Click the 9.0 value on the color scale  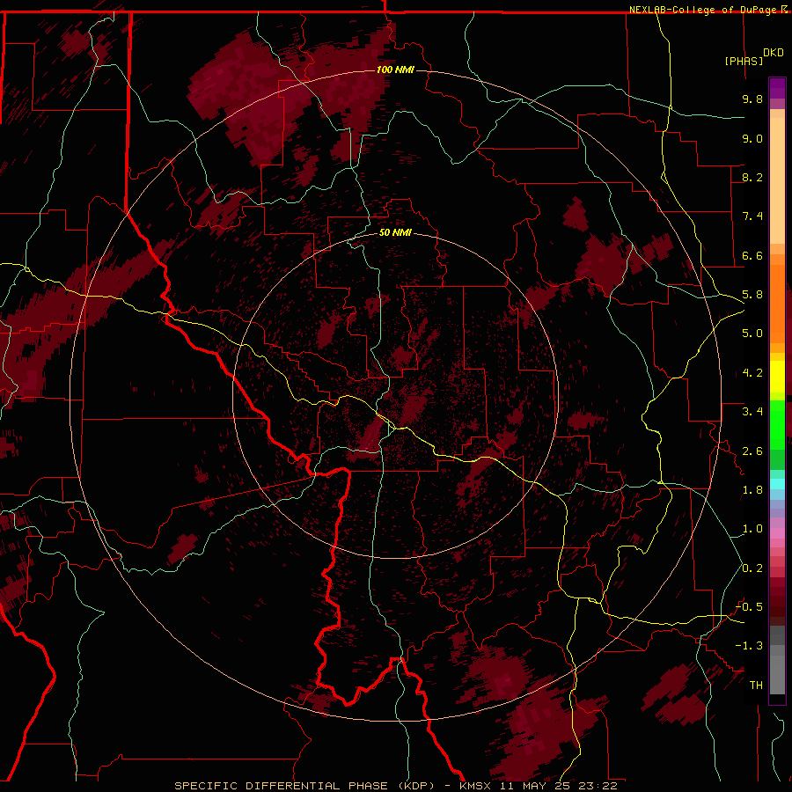tap(752, 138)
